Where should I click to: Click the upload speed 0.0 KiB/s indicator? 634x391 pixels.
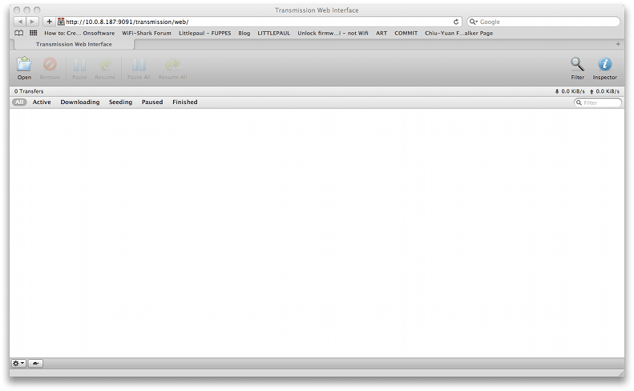604,91
